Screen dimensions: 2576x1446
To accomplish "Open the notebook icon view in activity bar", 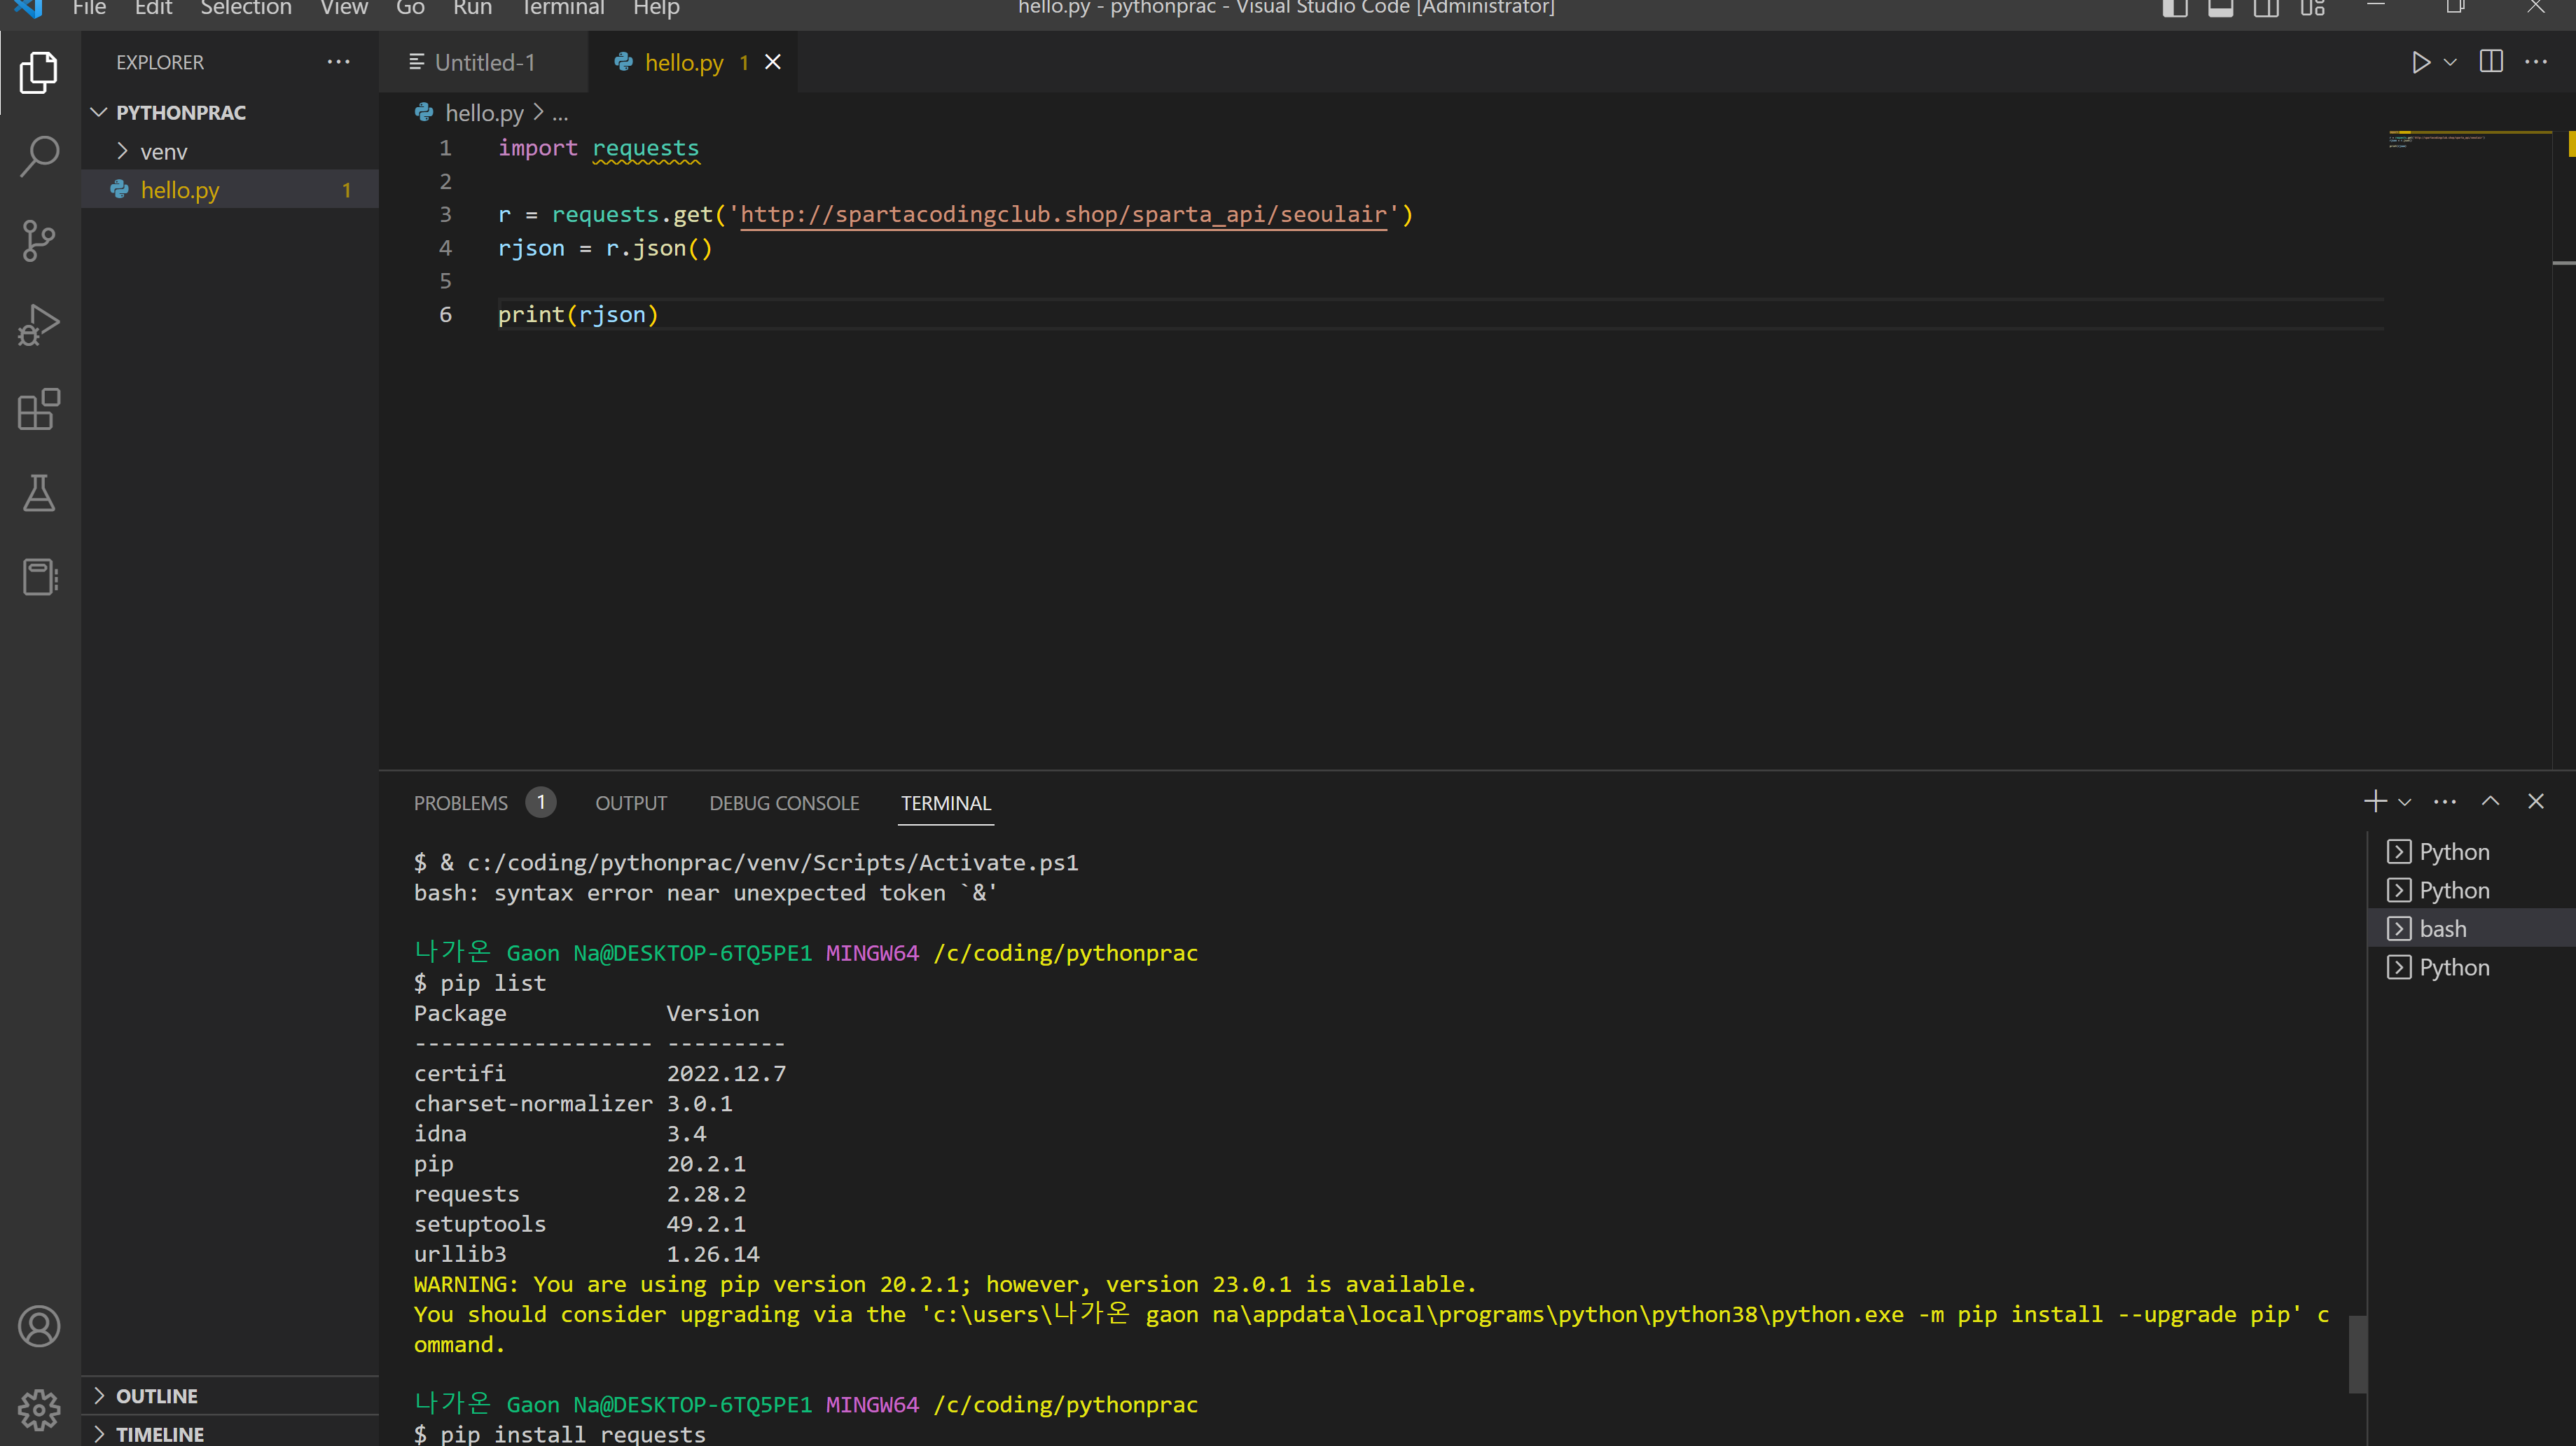I will [39, 577].
